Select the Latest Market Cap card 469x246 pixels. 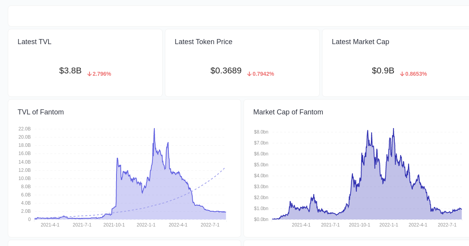(x=395, y=62)
